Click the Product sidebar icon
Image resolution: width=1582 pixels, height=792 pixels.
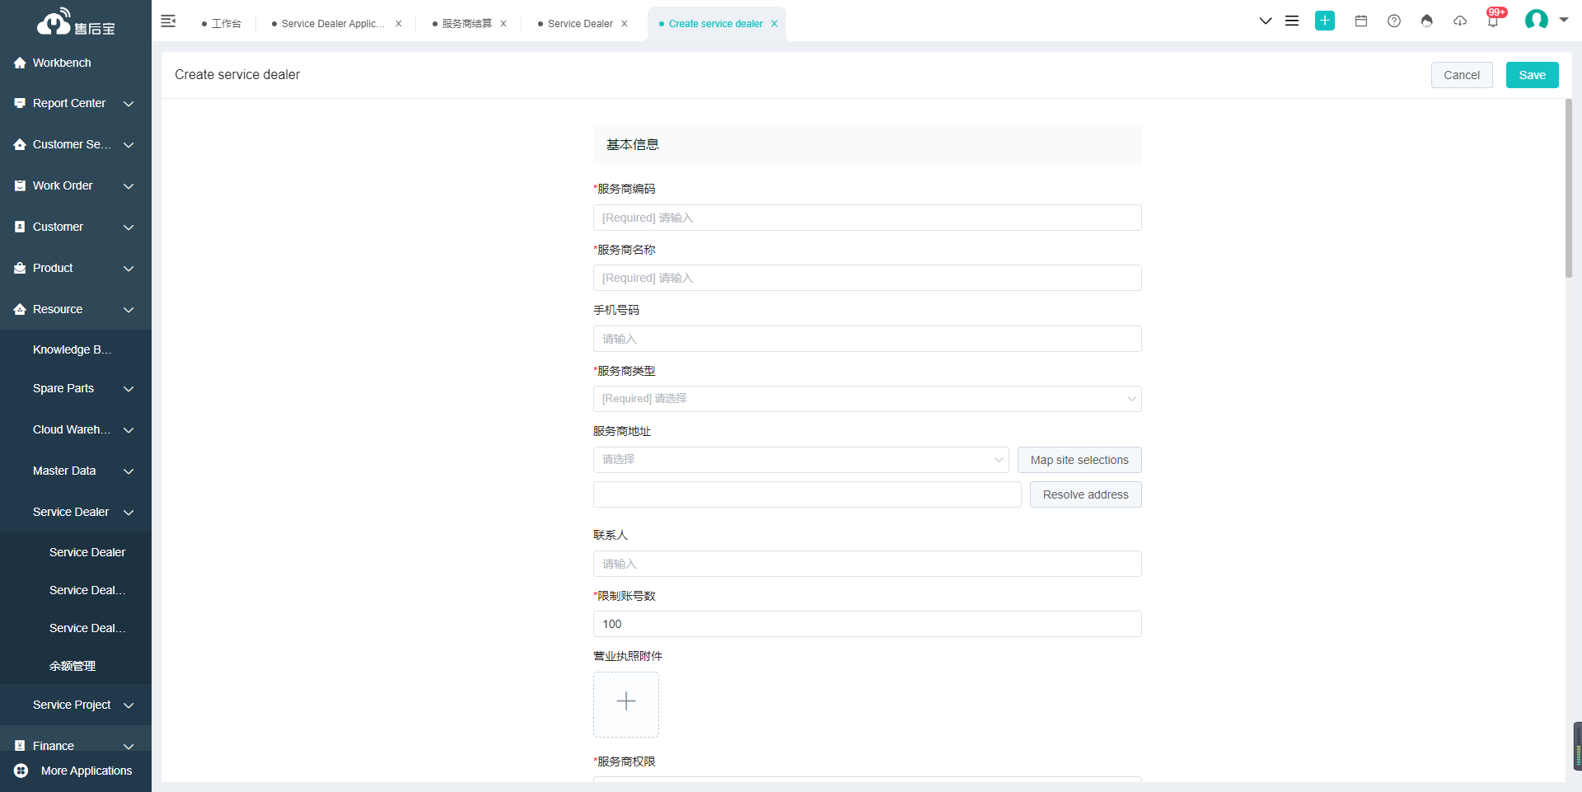click(x=20, y=268)
